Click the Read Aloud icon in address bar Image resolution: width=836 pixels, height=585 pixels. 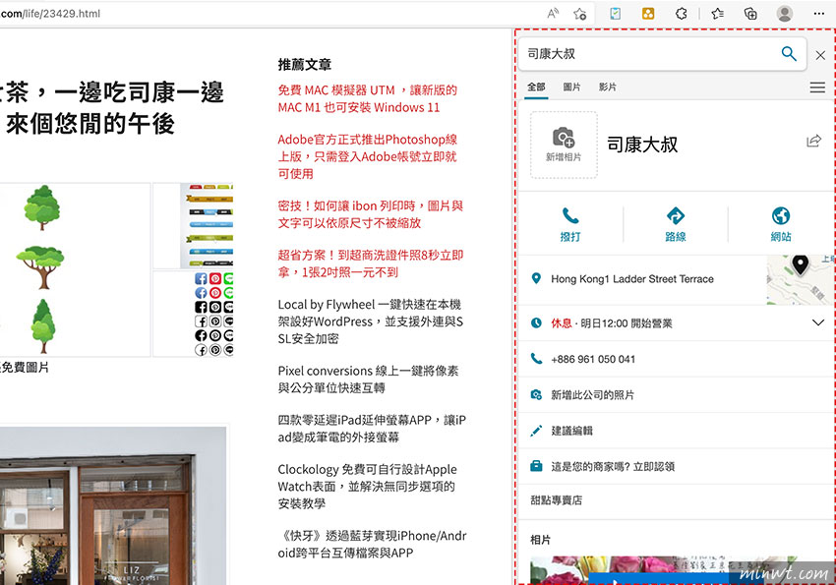point(553,14)
